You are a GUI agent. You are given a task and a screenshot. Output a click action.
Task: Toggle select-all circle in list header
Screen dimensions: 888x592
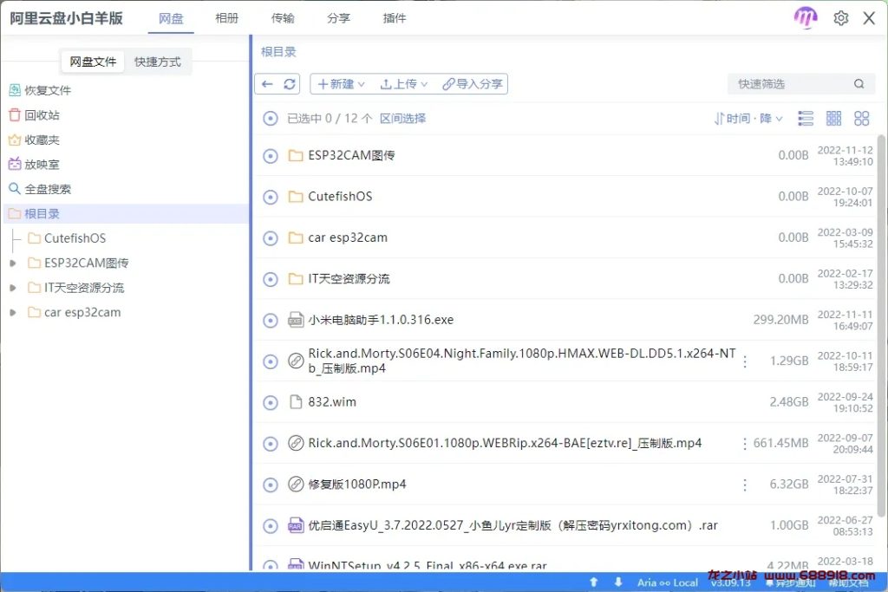pos(271,118)
